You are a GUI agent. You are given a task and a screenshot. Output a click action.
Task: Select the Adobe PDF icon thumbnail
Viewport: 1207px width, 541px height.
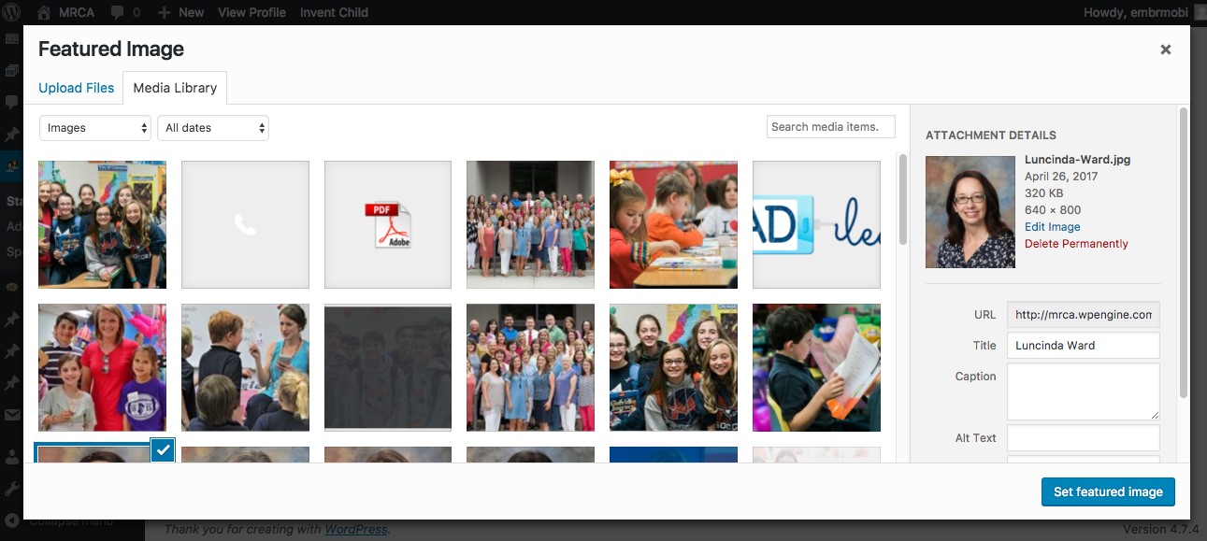388,224
